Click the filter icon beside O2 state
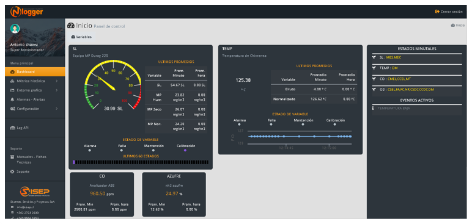Screen dimensions: 472x224 point(374,90)
